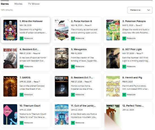Open the 6. 007 First Light title
The height and width of the screenshot is (130, 155).
132,49
